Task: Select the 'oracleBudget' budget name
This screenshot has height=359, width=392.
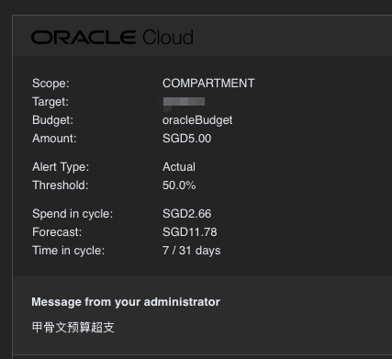Action: [197, 120]
